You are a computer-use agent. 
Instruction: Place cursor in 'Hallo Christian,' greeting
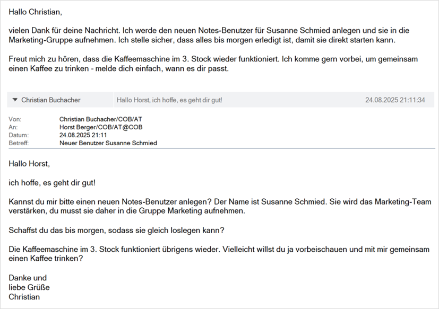[x=39, y=11]
